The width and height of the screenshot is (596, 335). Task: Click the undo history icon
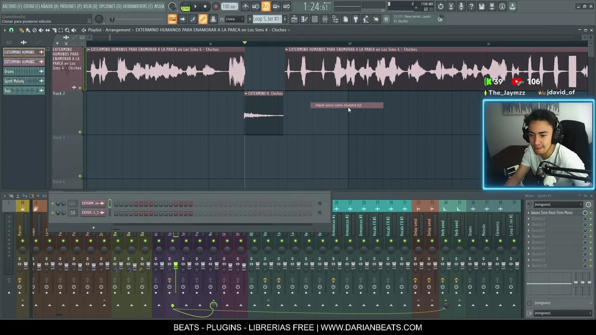point(440,7)
